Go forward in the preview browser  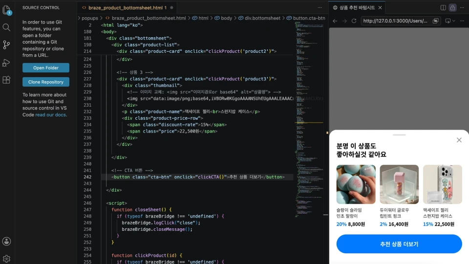coord(344,21)
